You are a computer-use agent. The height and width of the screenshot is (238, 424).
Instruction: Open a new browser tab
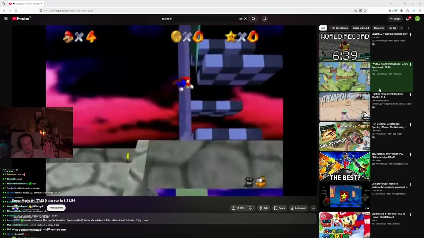tap(48, 4)
